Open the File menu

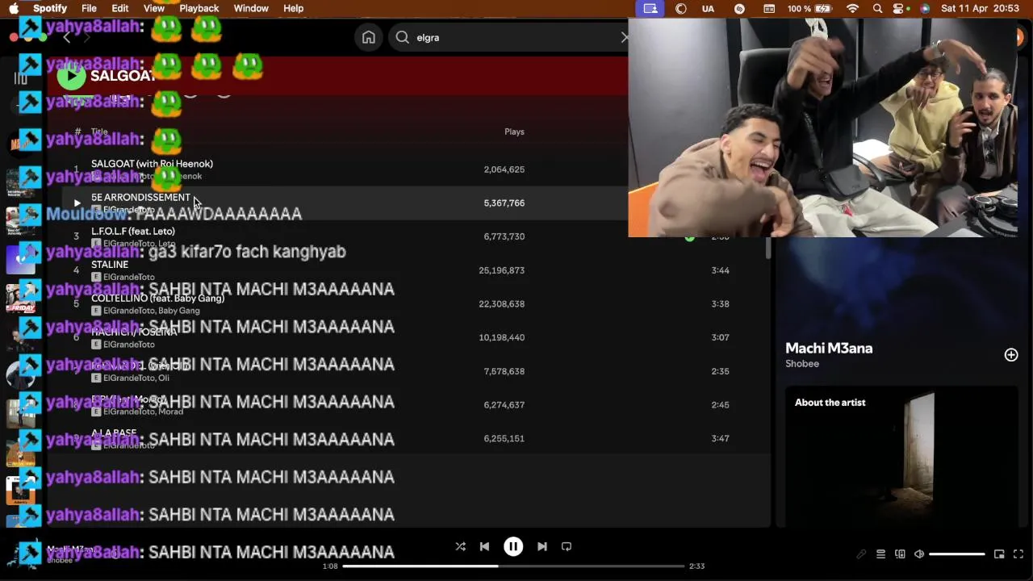point(89,8)
